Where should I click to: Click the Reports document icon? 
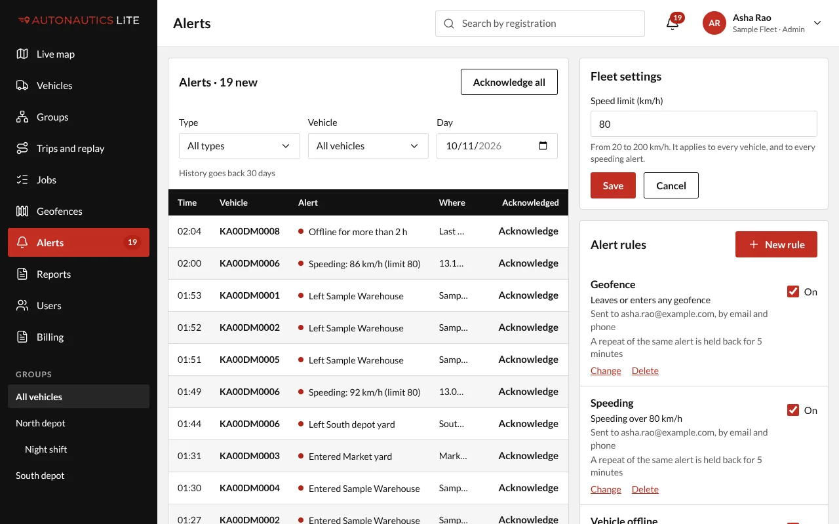[x=22, y=274]
